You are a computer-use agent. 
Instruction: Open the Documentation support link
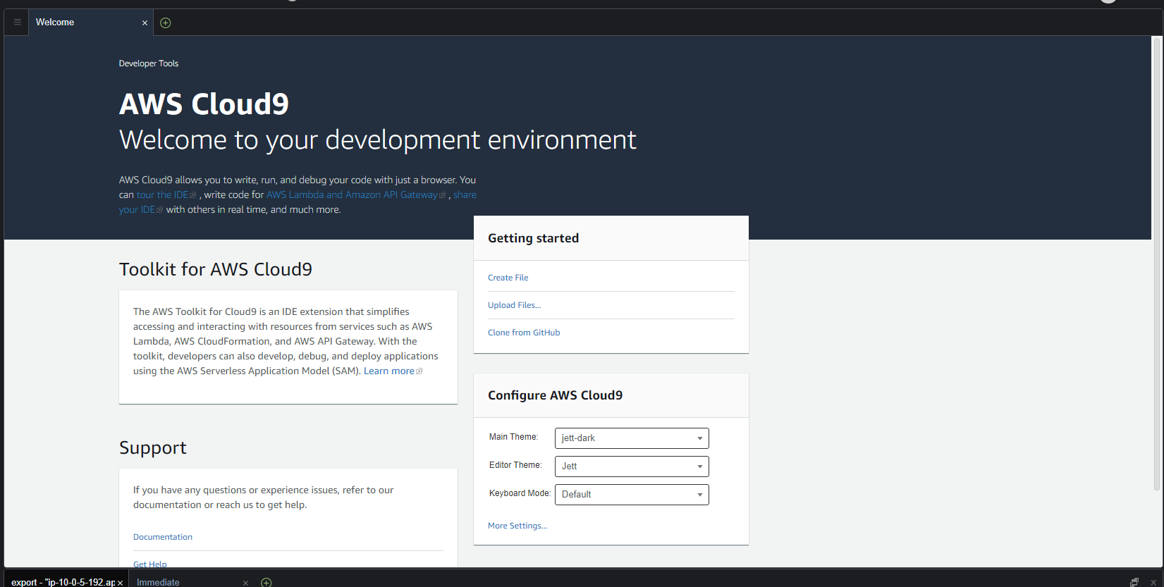tap(163, 537)
